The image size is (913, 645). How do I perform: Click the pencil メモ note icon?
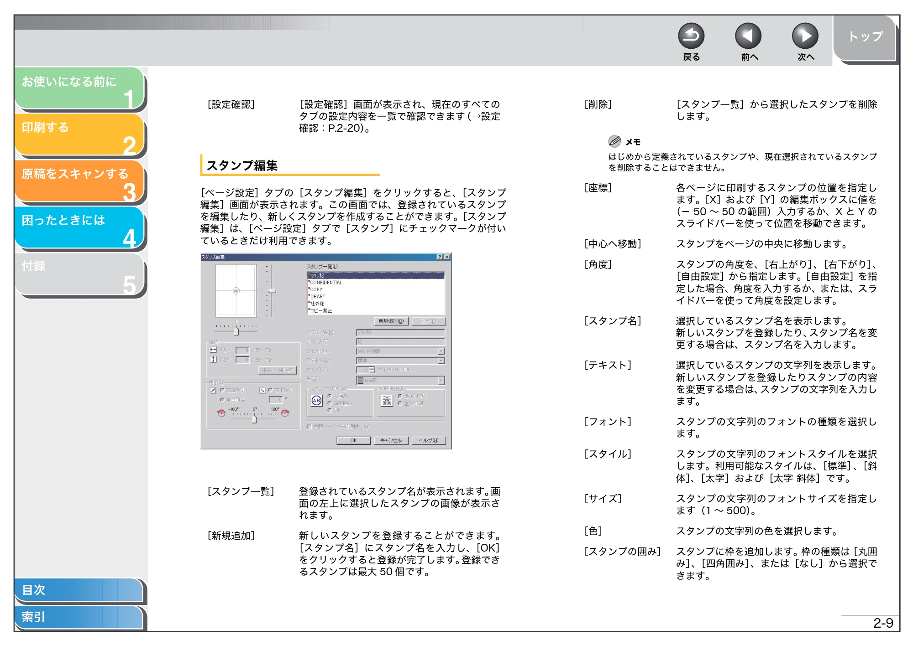pyautogui.click(x=614, y=141)
